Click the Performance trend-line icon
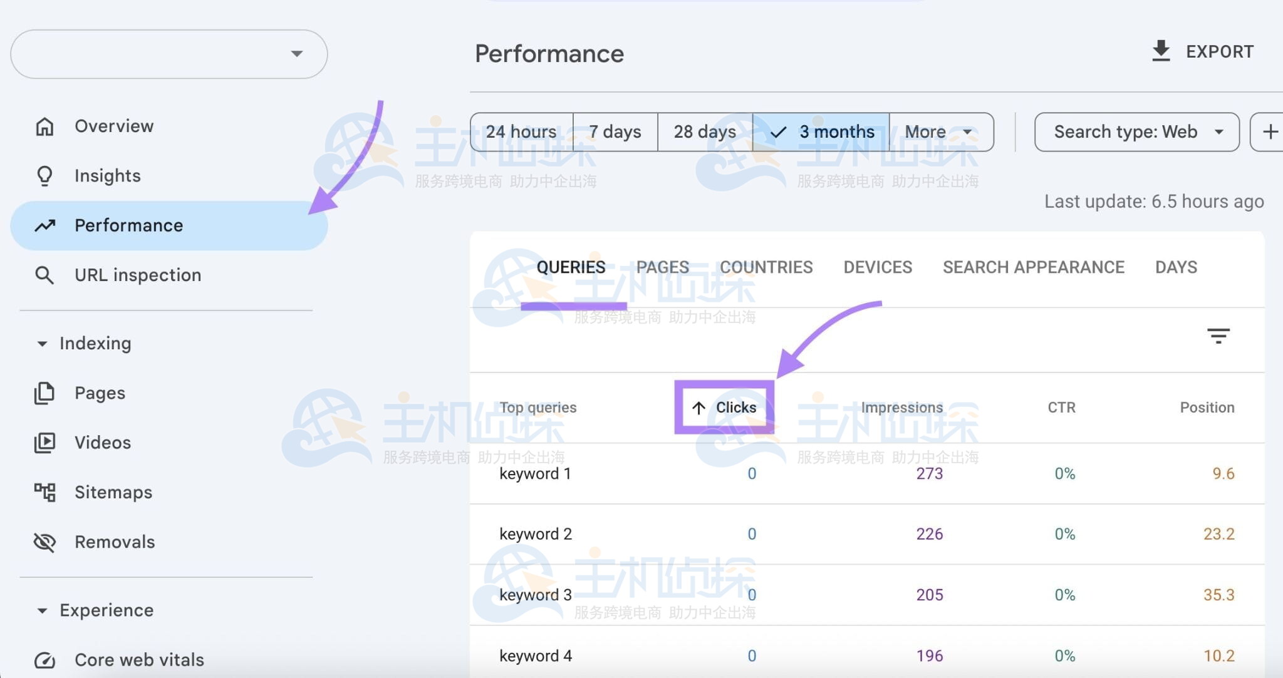 point(44,225)
